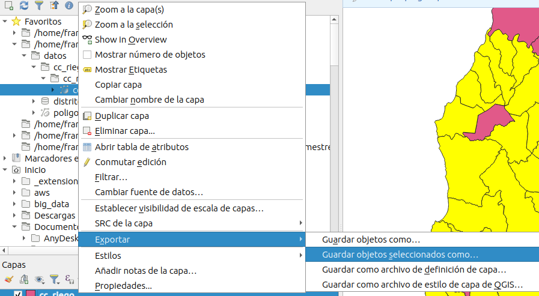Click the Refresh icon in browser panel
The width and height of the screenshot is (539, 296).
tap(23, 5)
